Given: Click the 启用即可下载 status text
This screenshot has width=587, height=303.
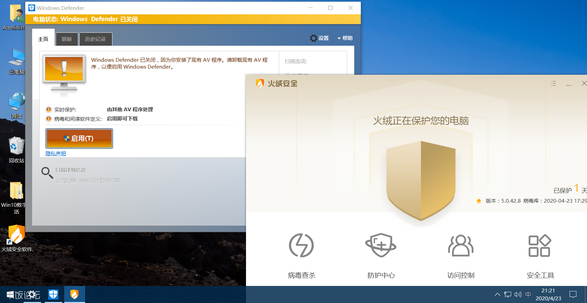Looking at the screenshot, I should [x=122, y=119].
